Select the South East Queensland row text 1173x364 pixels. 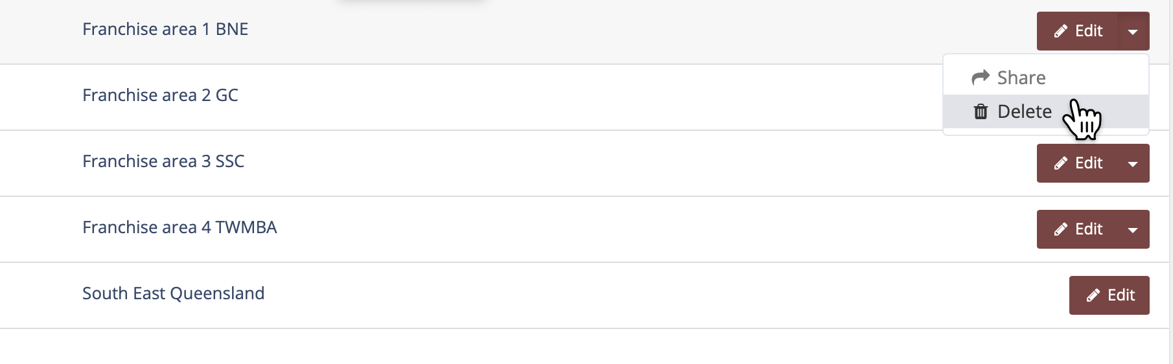click(x=173, y=293)
